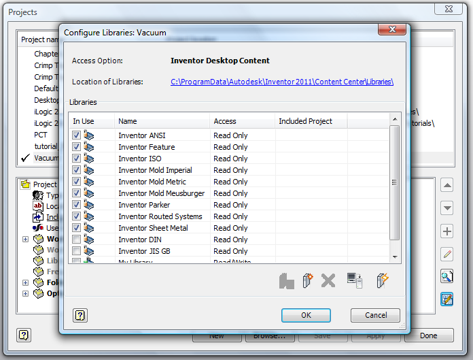Click library icon in Inventor ISO row

click(x=88, y=159)
